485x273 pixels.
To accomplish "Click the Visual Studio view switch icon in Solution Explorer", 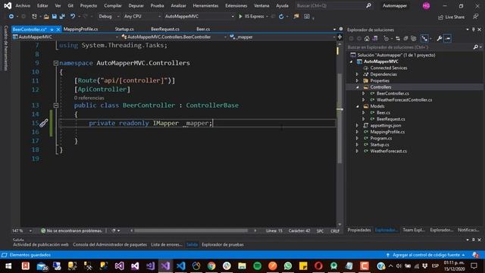I will tap(375, 39).
